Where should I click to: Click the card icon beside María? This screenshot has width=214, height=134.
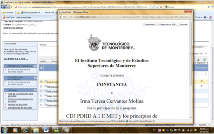click(x=45, y=100)
